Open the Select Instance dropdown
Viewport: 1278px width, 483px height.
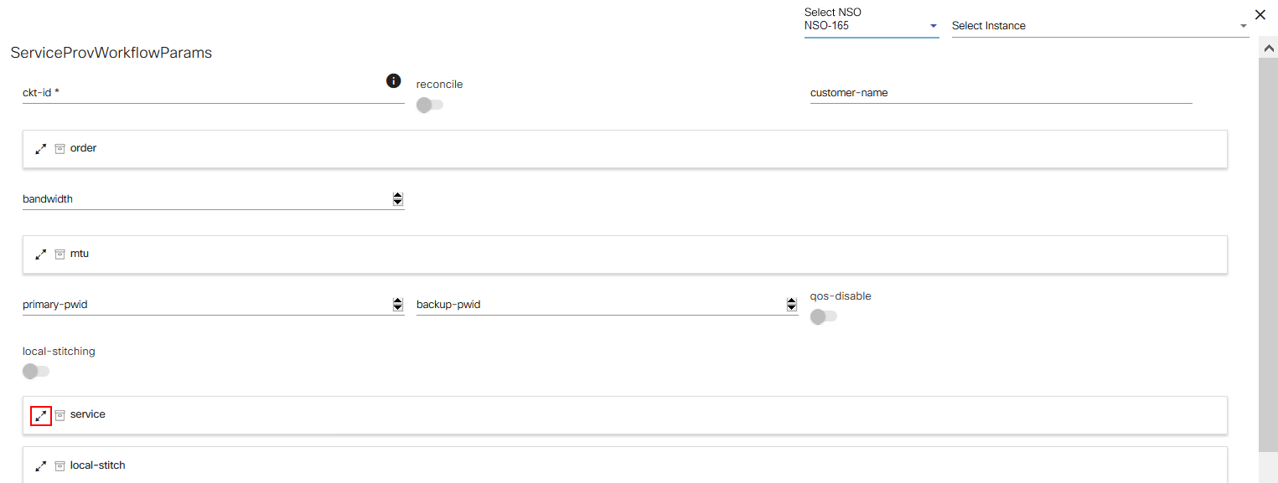tap(1099, 26)
